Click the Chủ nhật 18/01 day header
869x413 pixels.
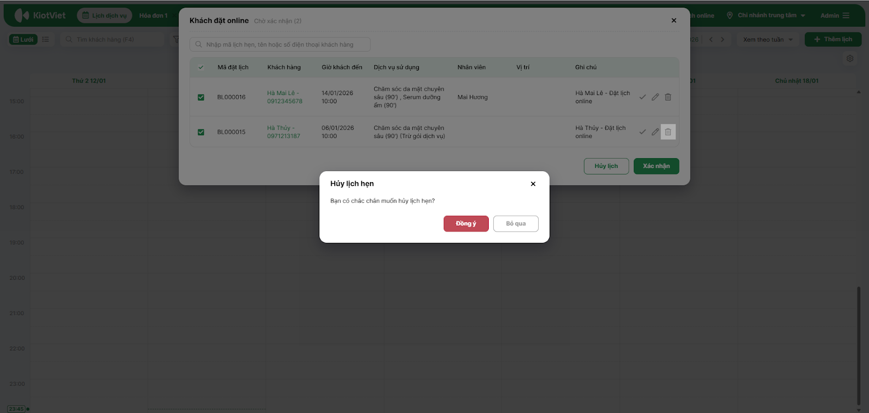point(797,81)
